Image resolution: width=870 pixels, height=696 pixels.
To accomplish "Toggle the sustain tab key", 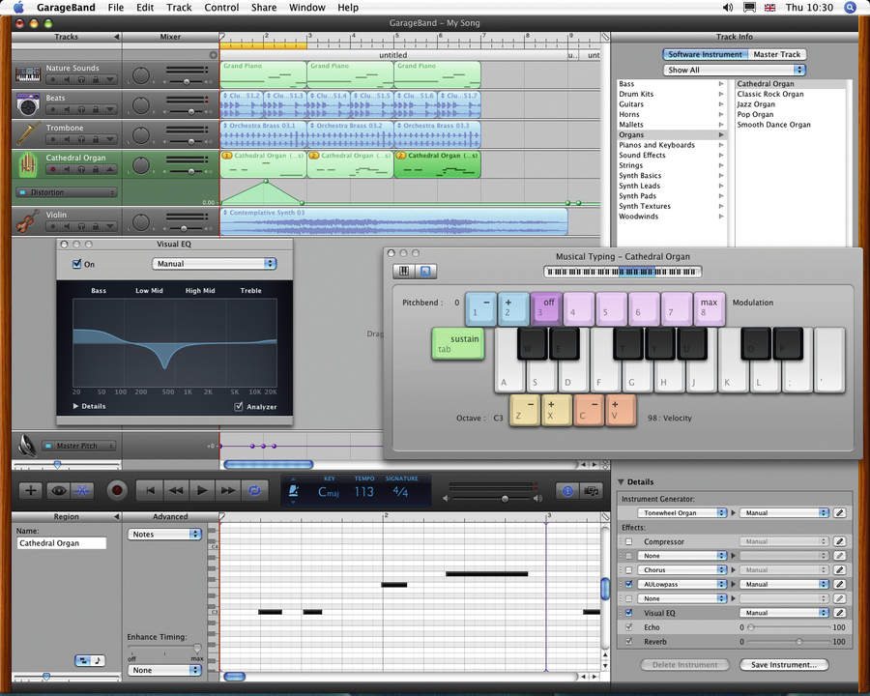I will point(458,343).
